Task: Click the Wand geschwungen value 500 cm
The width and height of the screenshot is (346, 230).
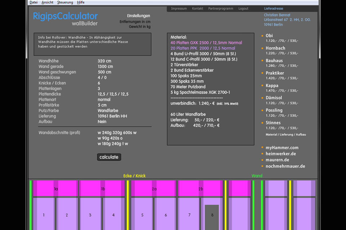Action: (x=105, y=72)
